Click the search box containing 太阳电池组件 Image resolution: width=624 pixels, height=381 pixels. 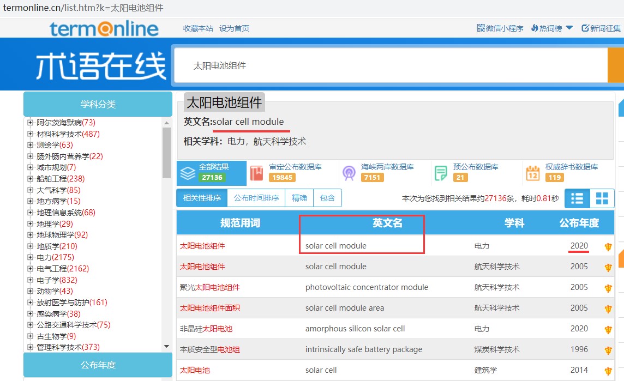coord(390,65)
